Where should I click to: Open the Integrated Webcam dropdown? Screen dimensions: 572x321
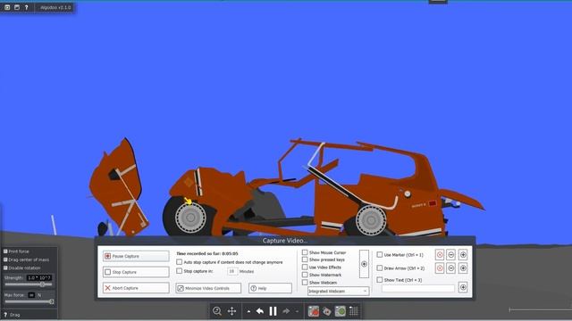tap(338, 292)
